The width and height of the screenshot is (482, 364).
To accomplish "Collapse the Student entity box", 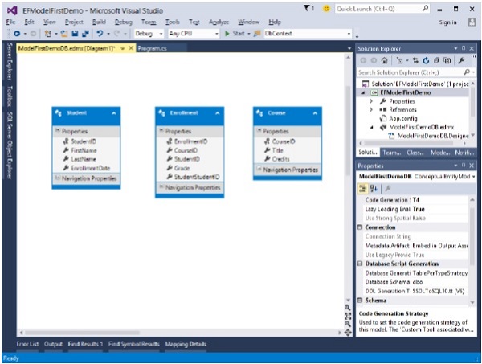I will click(x=113, y=113).
